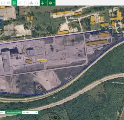The image size is (124, 120).
Task: Expand the map layers dropdown chevron
Action: [x=46, y=3]
